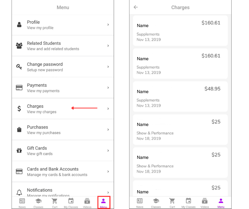The image size is (249, 209).
Task: Tap the chevron on Purchases row
Action: click(x=108, y=129)
